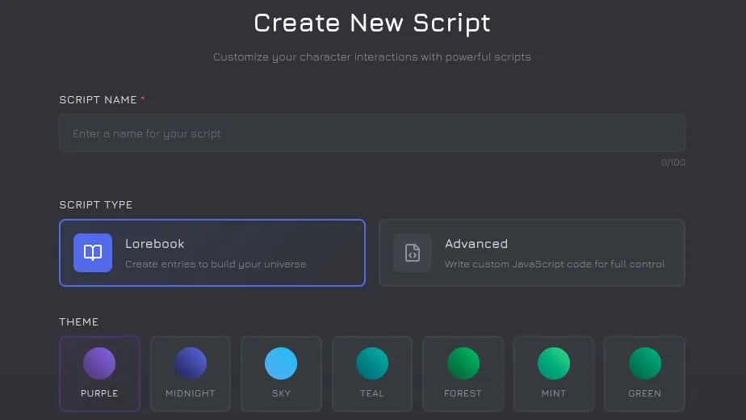The width and height of the screenshot is (746, 420).
Task: Click the Script Name input field
Action: point(372,132)
